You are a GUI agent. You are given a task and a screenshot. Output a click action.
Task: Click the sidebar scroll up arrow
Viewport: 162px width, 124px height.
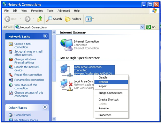[x=54, y=32]
